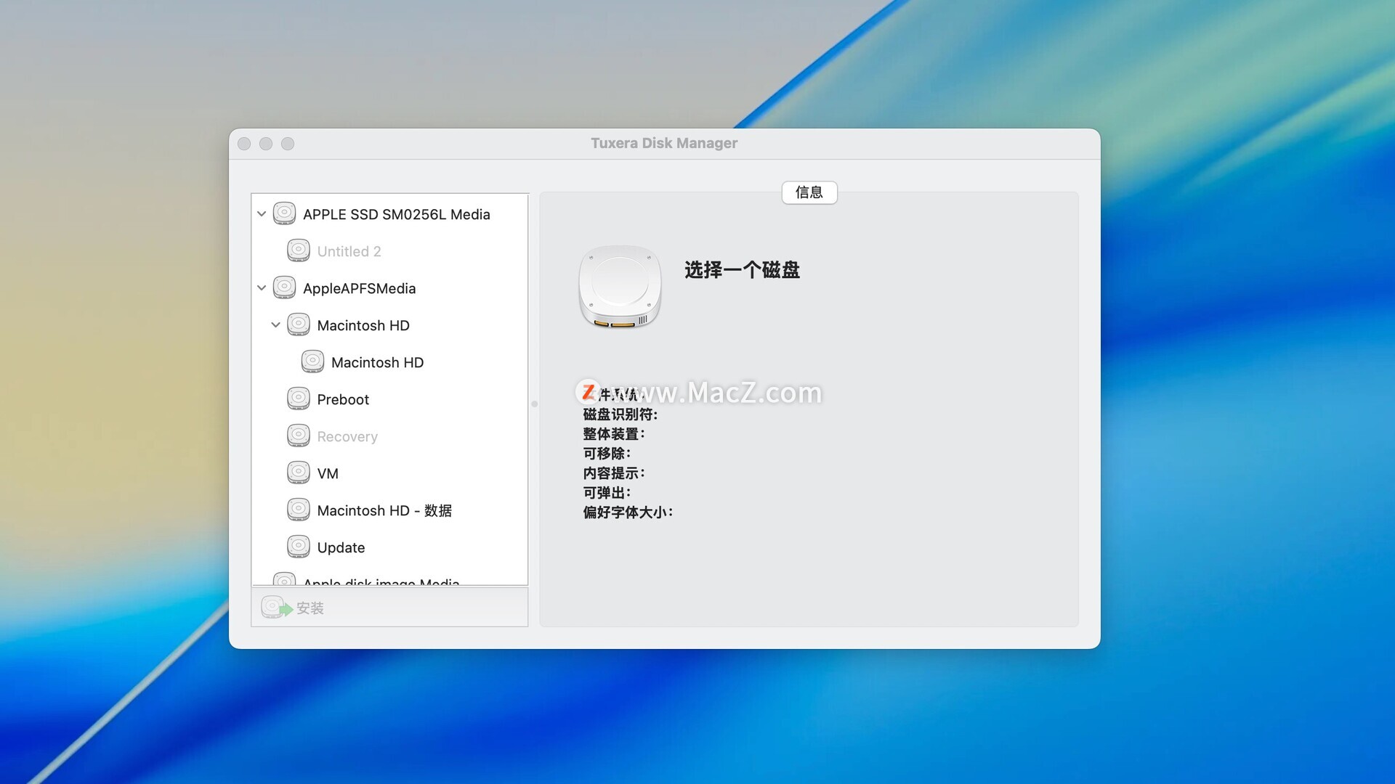Click the 安装 mount arrow icon
Screen dimensions: 1395x784
click(277, 608)
